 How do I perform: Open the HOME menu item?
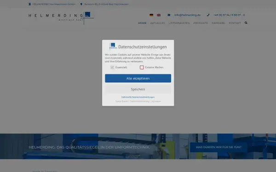pos(142,23)
